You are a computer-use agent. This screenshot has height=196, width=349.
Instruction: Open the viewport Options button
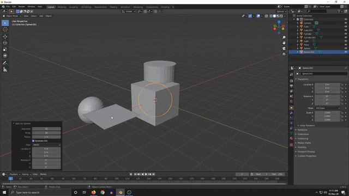coord(281,11)
